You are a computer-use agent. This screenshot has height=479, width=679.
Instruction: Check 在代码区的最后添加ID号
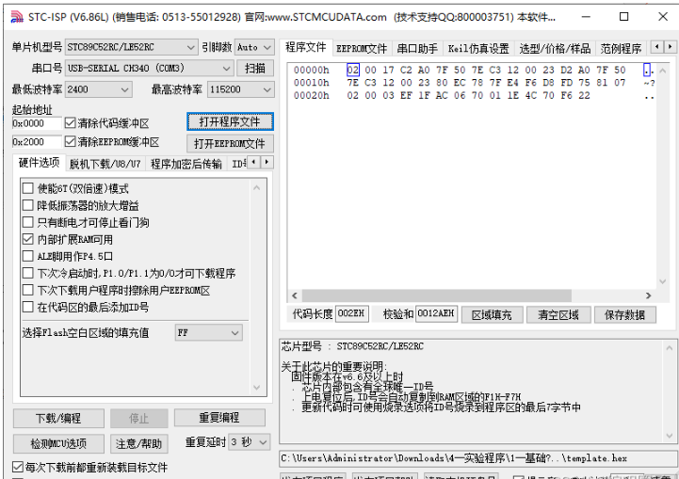point(27,307)
